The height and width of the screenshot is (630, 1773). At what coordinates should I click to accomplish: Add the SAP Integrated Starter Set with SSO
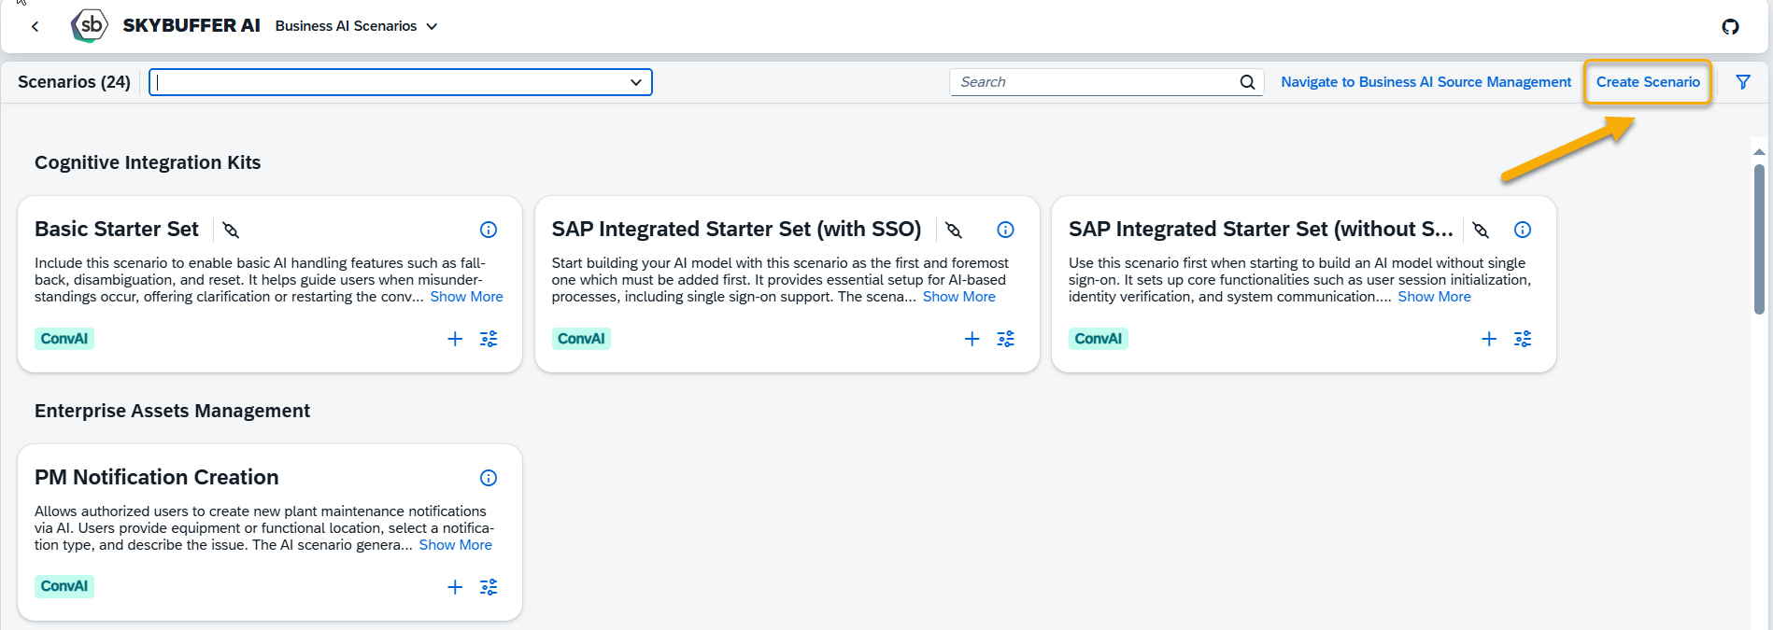972,339
